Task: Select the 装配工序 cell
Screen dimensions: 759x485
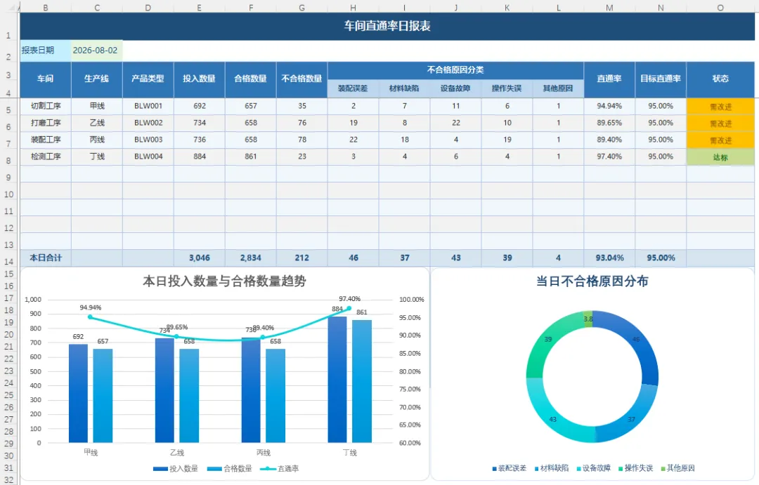Action: pos(46,140)
